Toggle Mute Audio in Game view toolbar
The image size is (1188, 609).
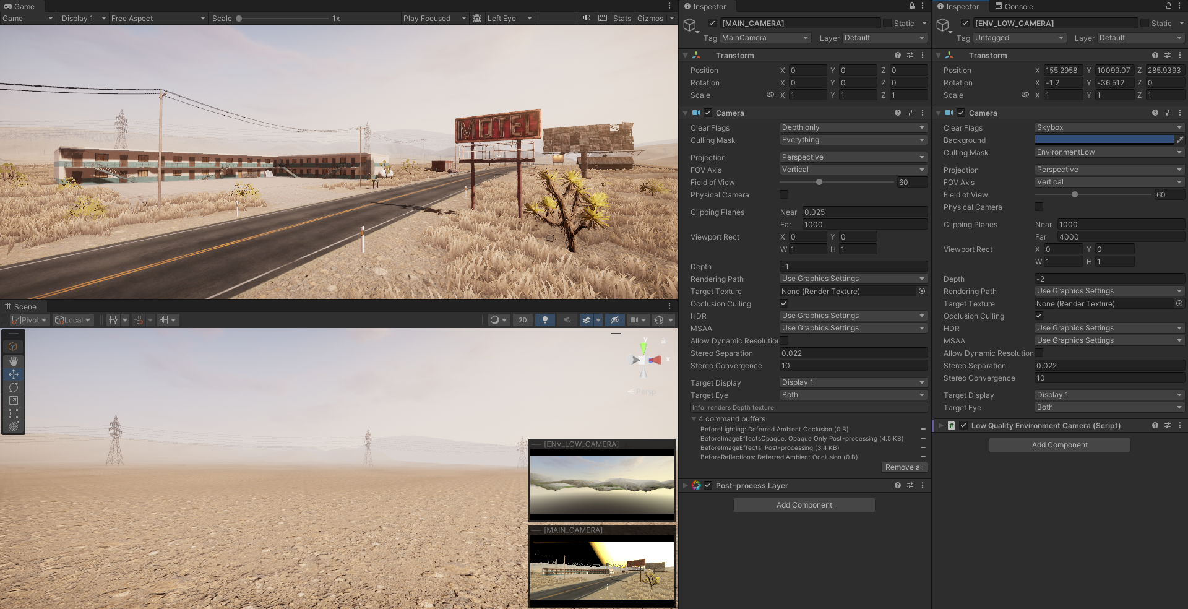(586, 18)
